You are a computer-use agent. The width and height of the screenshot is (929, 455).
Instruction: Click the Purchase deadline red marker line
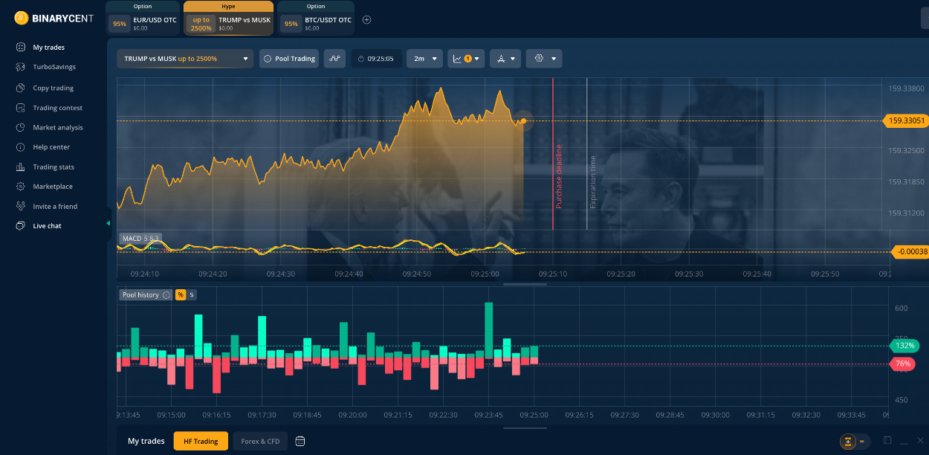pyautogui.click(x=553, y=153)
